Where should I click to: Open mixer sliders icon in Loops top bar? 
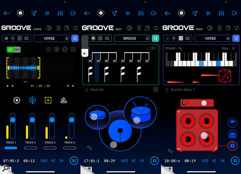[x=60, y=13]
